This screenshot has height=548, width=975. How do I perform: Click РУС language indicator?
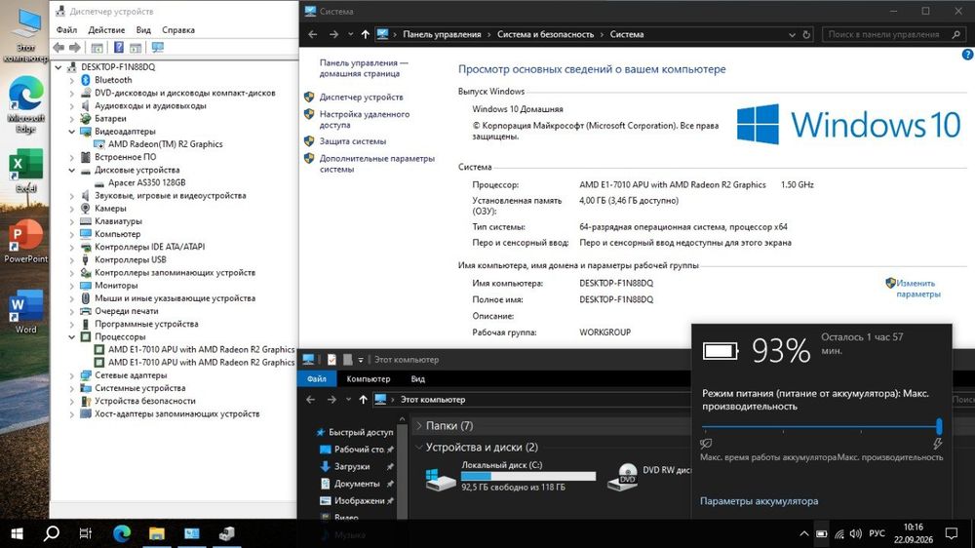877,533
